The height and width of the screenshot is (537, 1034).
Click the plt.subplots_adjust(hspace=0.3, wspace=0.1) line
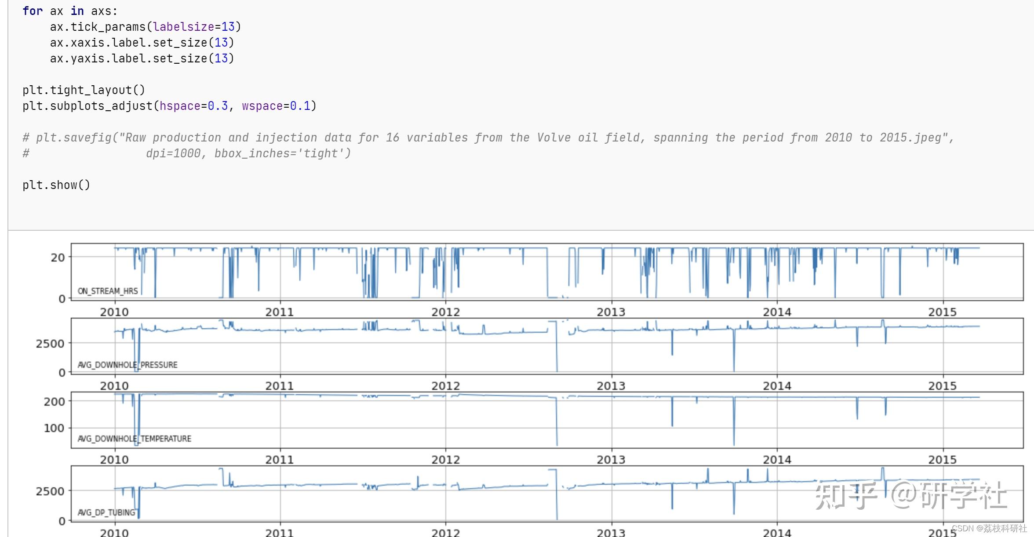click(169, 106)
